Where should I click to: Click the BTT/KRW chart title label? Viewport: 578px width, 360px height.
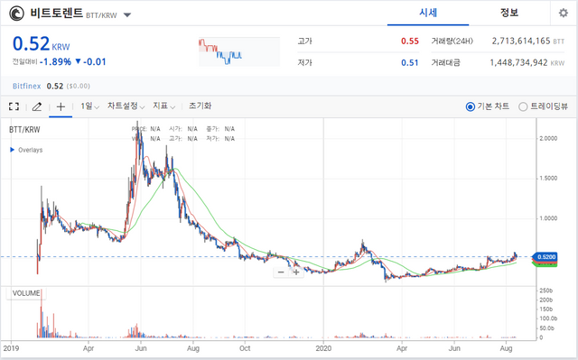(x=24, y=130)
